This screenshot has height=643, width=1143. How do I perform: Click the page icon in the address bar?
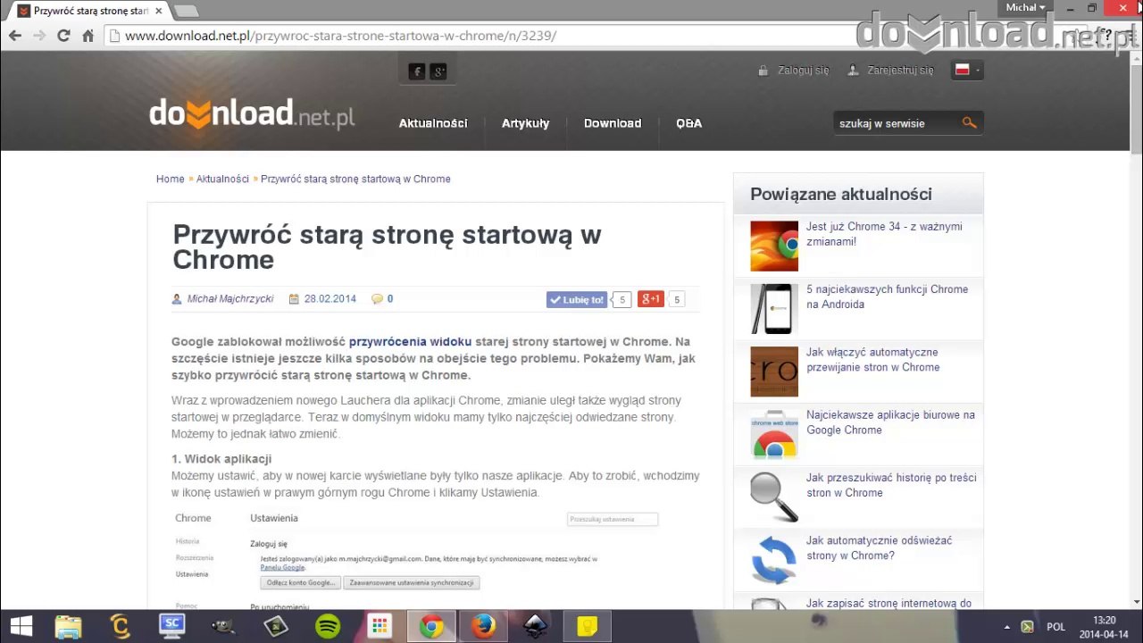pos(113,36)
